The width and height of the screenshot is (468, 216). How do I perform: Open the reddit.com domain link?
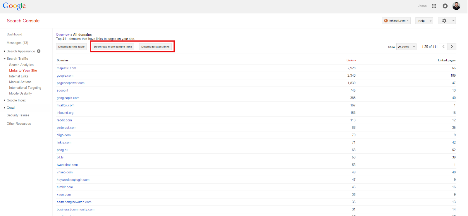click(x=64, y=120)
